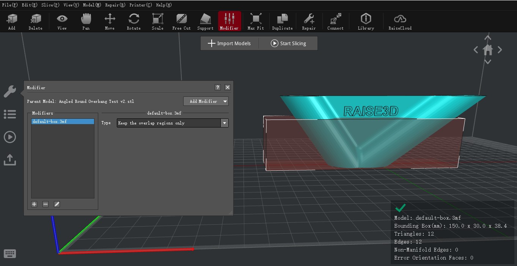Click the Start Slicing button

[288, 43]
